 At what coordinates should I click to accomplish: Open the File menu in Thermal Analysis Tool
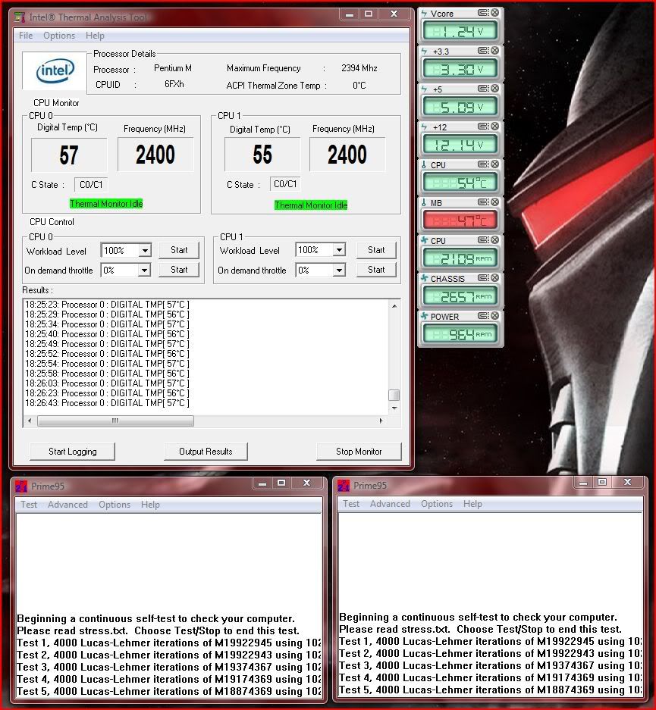[x=25, y=36]
